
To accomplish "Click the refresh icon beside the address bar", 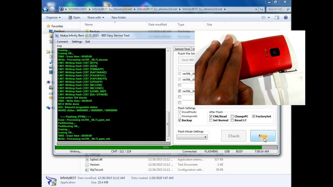I will coord(262,9).
